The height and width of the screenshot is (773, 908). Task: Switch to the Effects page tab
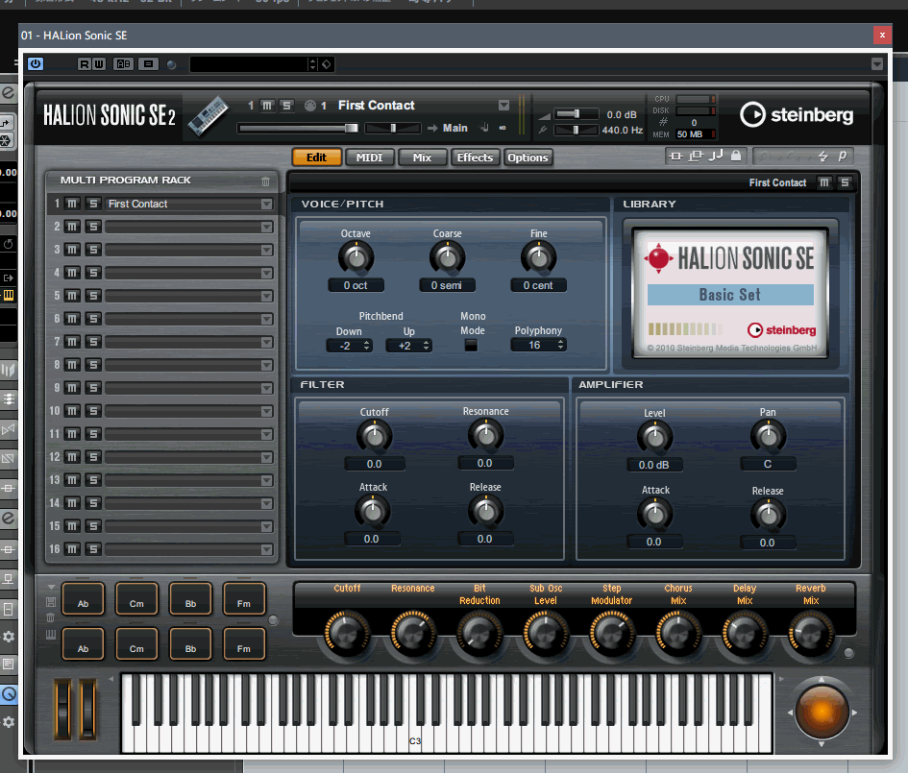point(475,157)
